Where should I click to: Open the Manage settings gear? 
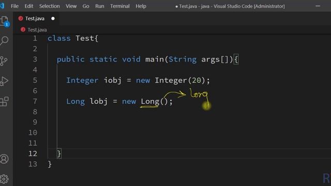(4, 179)
